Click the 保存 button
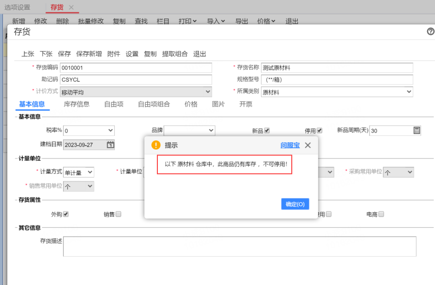The width and height of the screenshot is (435, 285). [x=65, y=54]
